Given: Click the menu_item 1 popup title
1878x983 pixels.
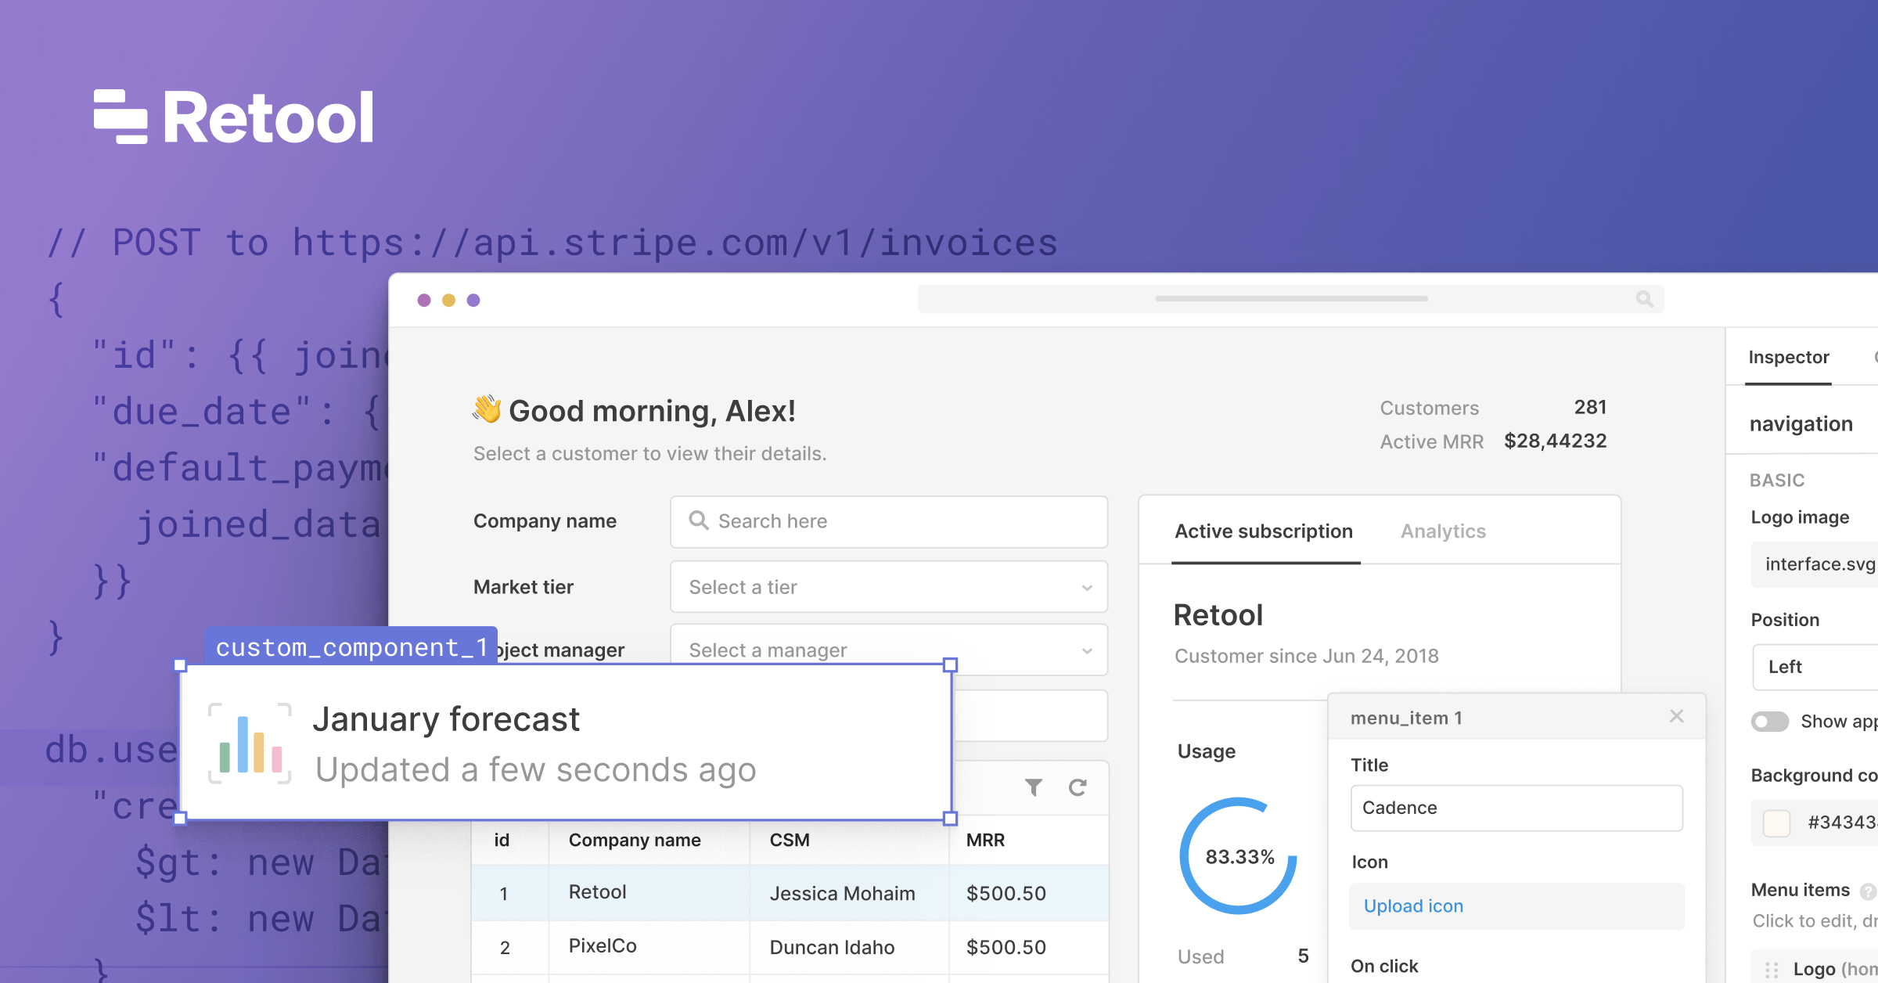Looking at the screenshot, I should 1406,718.
